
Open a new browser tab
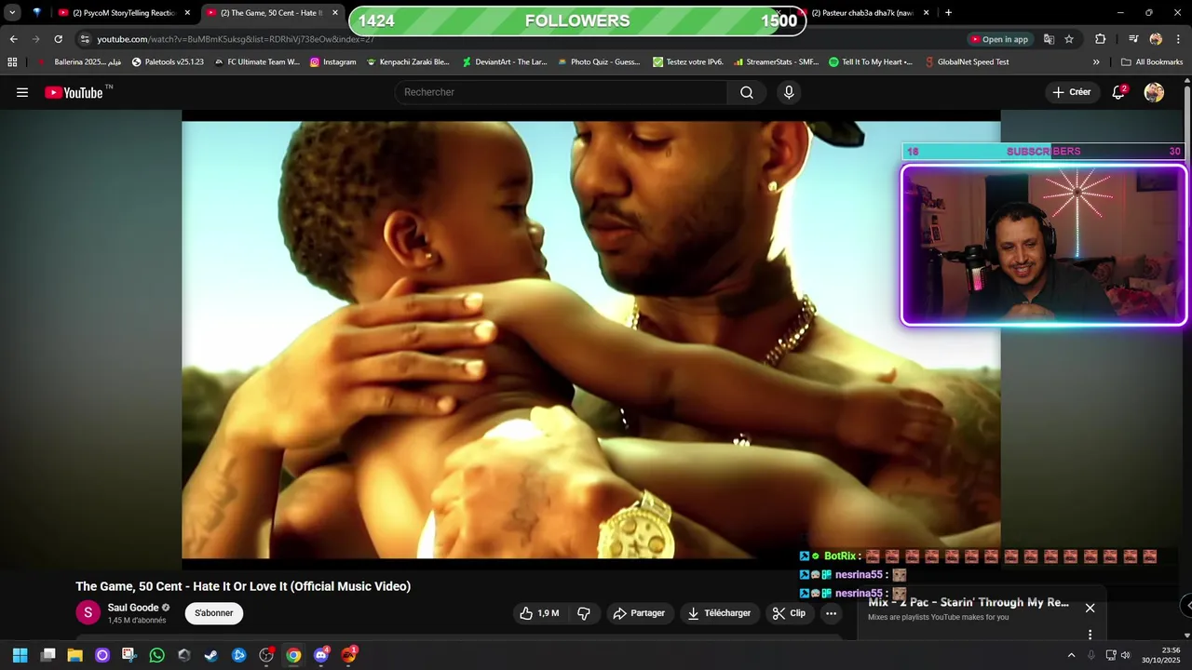(x=948, y=13)
